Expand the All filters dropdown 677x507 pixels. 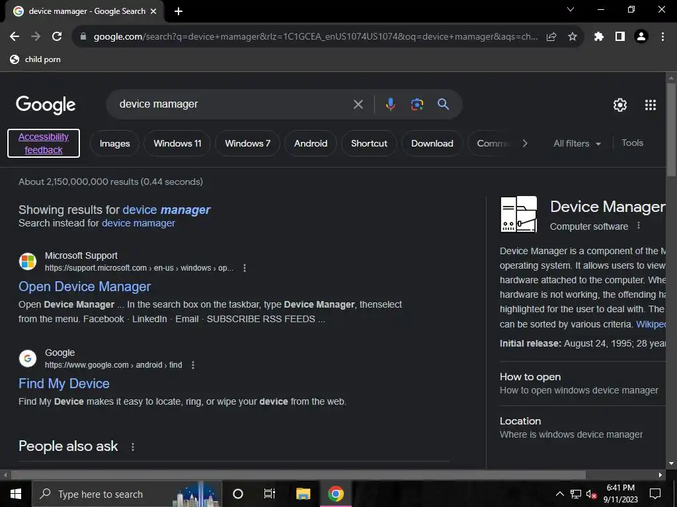tap(577, 143)
